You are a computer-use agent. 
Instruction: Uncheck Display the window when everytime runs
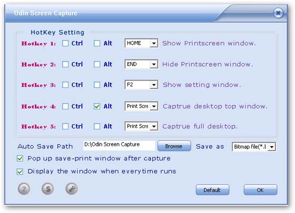(x=20, y=171)
